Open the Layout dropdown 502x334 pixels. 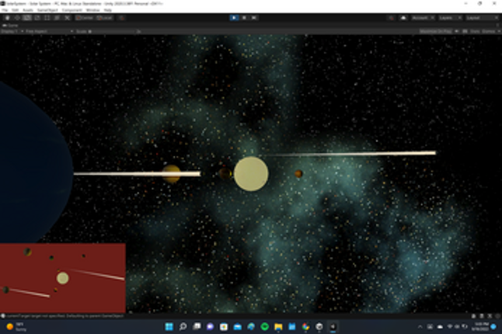pyautogui.click(x=482, y=18)
